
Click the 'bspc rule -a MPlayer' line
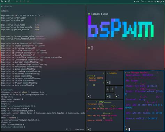pos(19,83)
